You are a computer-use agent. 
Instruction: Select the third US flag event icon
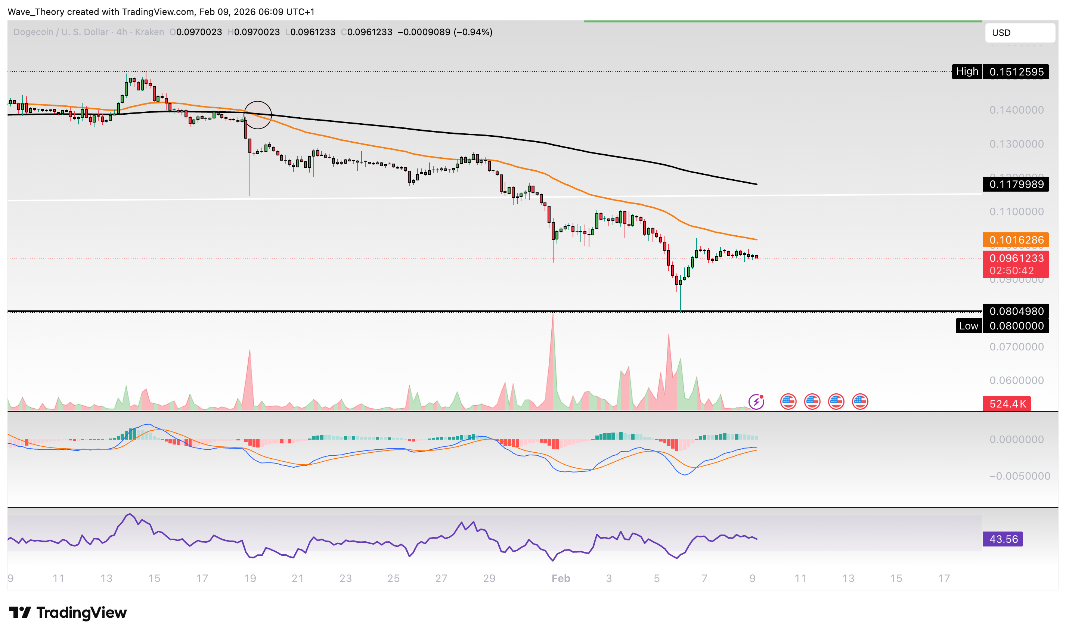coord(836,402)
